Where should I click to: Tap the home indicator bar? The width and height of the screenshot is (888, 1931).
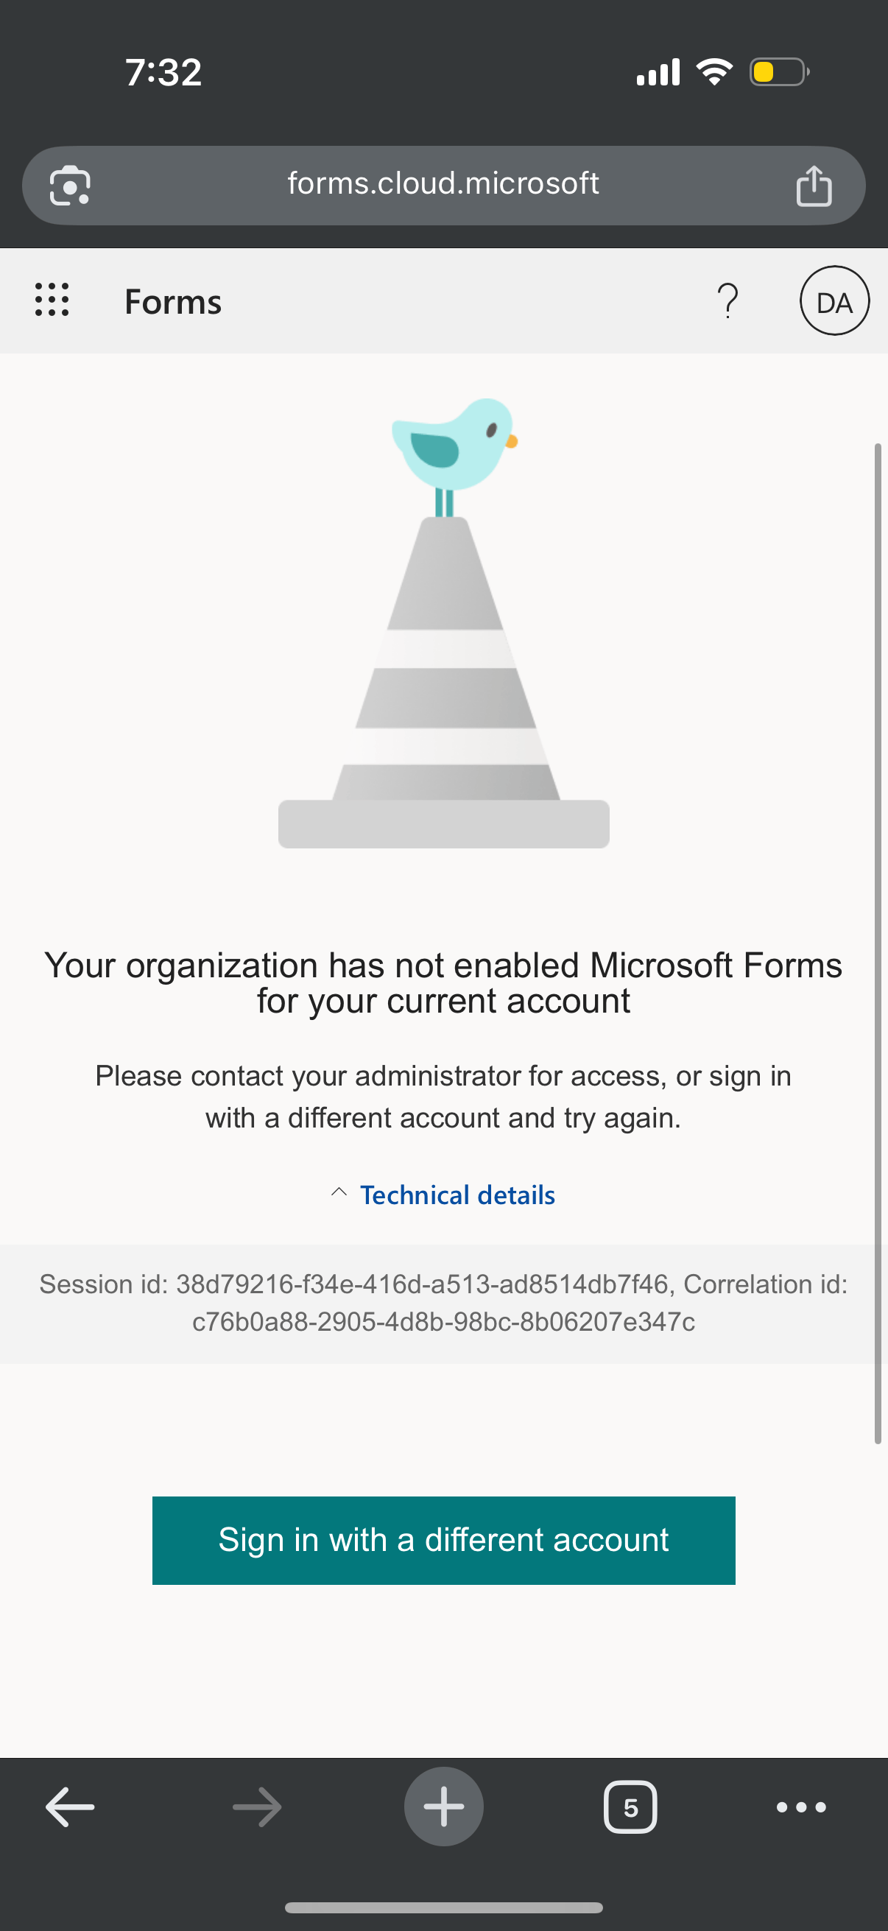tap(443, 1907)
